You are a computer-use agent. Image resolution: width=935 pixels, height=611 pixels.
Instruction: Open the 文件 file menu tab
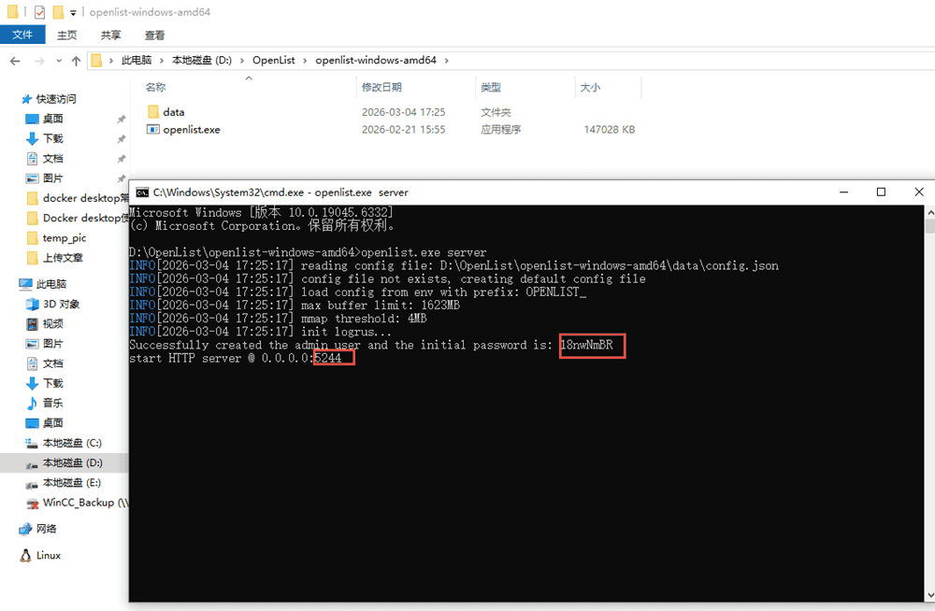coord(22,36)
